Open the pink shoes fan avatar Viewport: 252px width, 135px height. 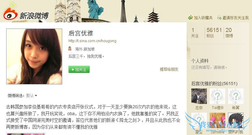pos(217,120)
